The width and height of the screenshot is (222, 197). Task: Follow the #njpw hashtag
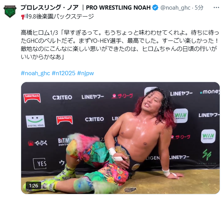click(x=85, y=73)
